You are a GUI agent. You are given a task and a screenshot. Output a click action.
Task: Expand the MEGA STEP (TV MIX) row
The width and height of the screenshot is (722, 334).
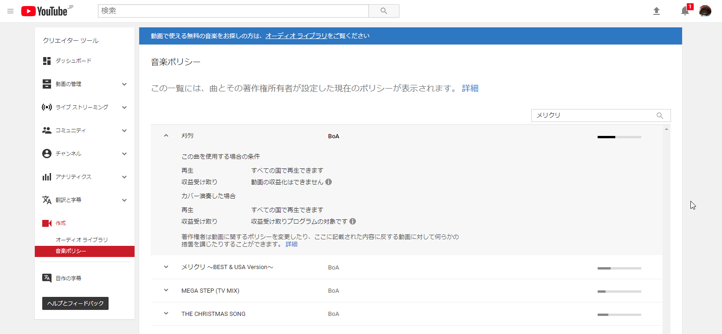point(166,290)
